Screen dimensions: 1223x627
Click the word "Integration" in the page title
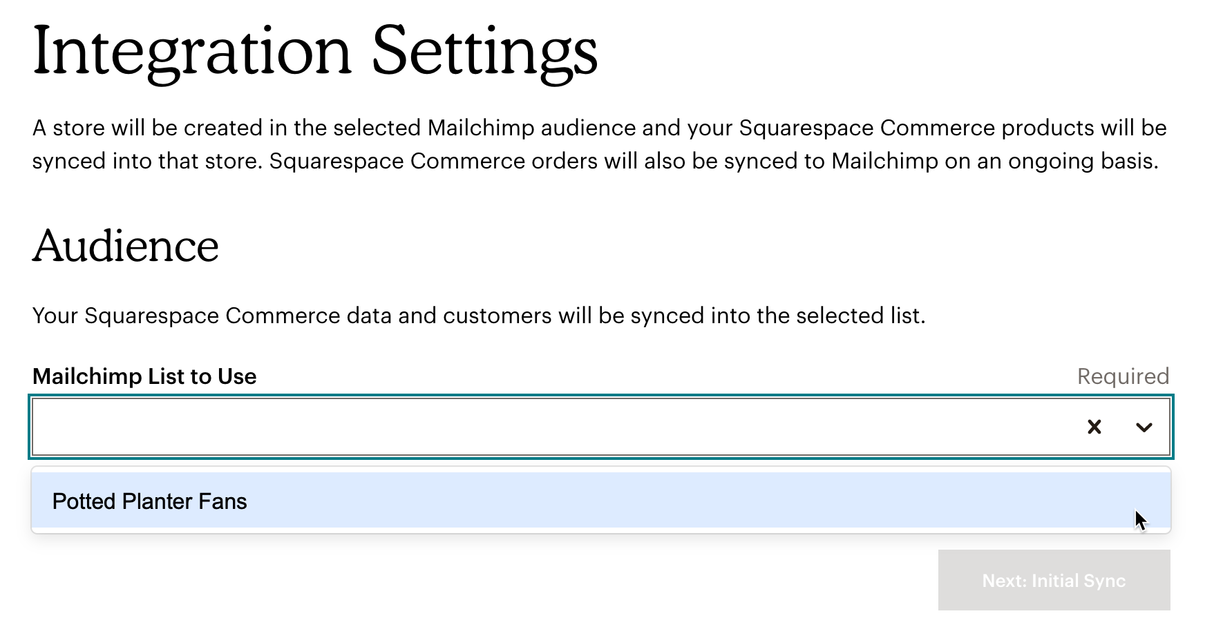(x=192, y=52)
